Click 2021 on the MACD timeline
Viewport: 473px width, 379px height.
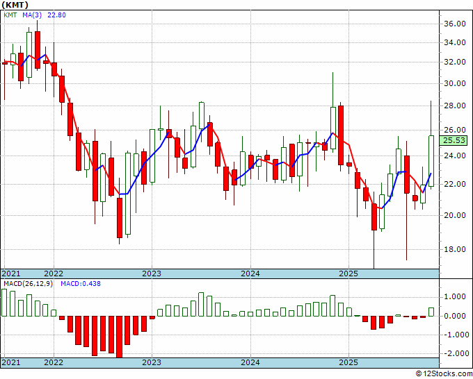tap(11, 362)
